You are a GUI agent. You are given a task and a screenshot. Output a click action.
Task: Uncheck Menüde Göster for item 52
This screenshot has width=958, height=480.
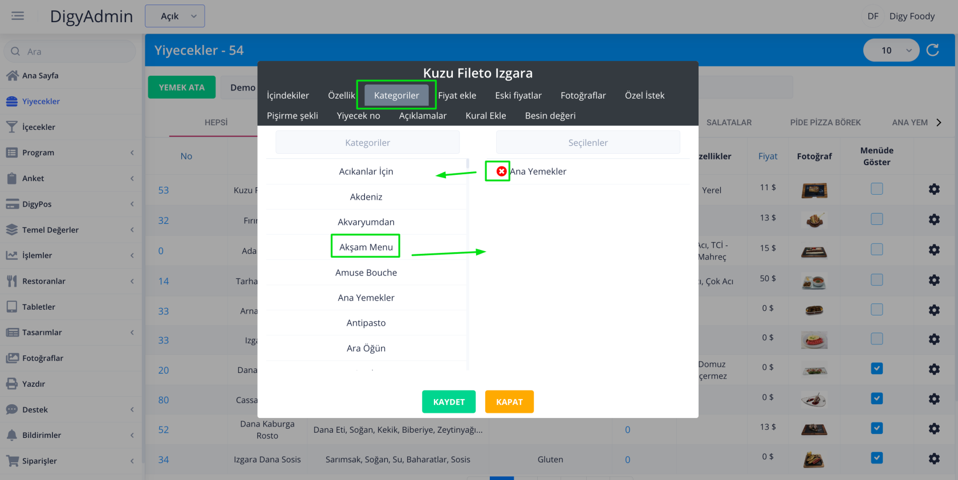pos(876,428)
